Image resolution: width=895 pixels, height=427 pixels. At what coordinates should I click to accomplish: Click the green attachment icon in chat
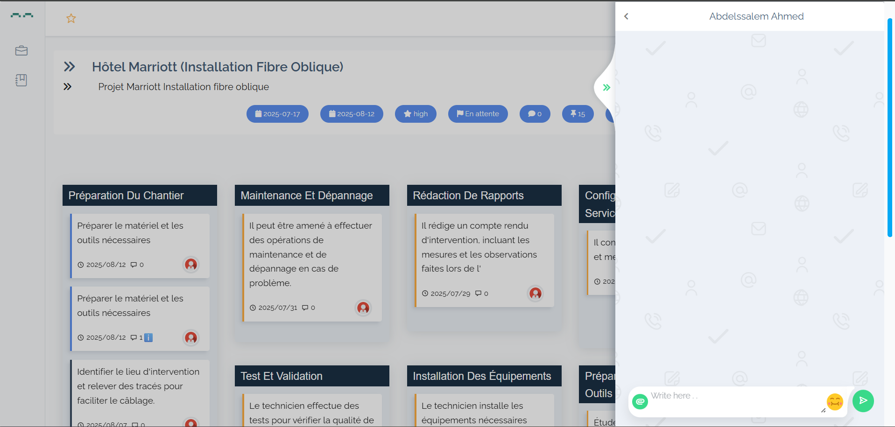coord(640,401)
